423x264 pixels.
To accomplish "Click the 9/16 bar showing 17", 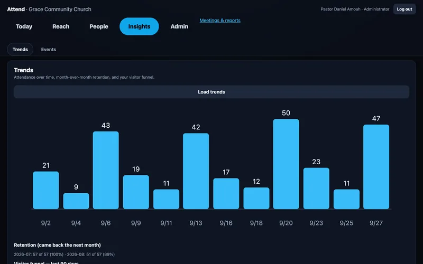I will pyautogui.click(x=226, y=194).
